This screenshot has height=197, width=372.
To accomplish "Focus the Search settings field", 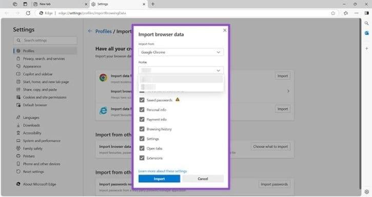I will 45,40.
